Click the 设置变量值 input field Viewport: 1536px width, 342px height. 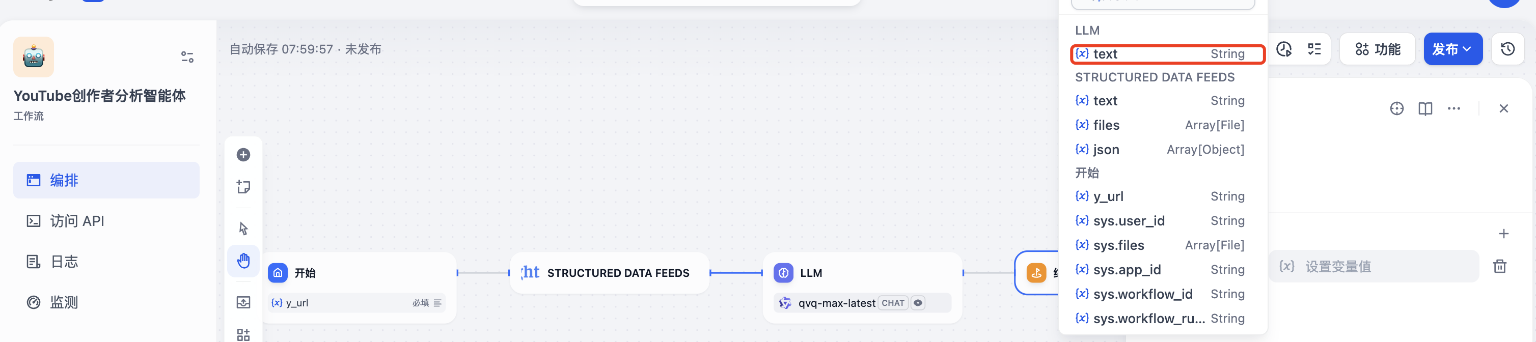click(1373, 266)
